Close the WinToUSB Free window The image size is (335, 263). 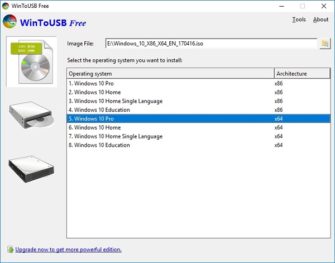[x=324, y=6]
